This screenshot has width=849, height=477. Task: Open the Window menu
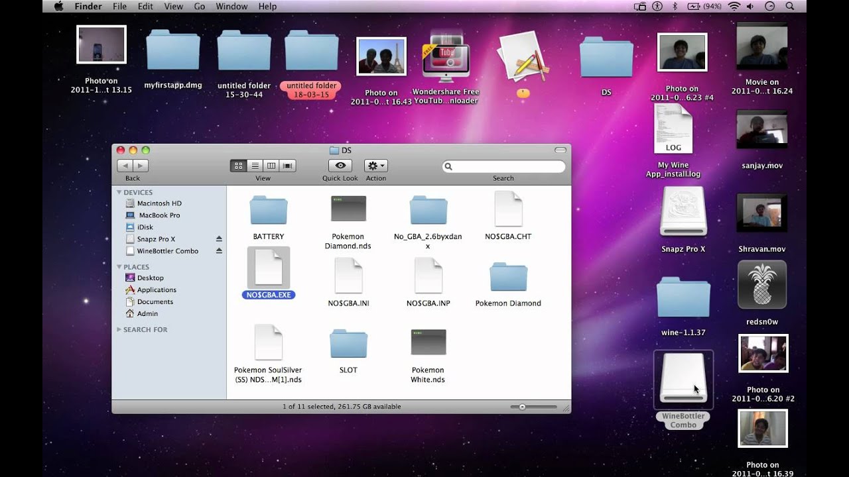[x=231, y=6]
